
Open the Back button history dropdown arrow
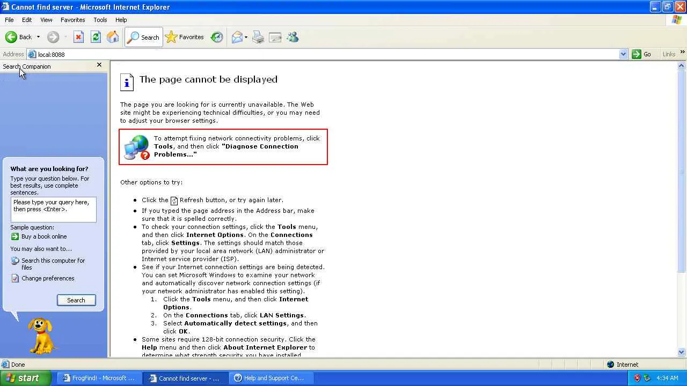tap(38, 37)
